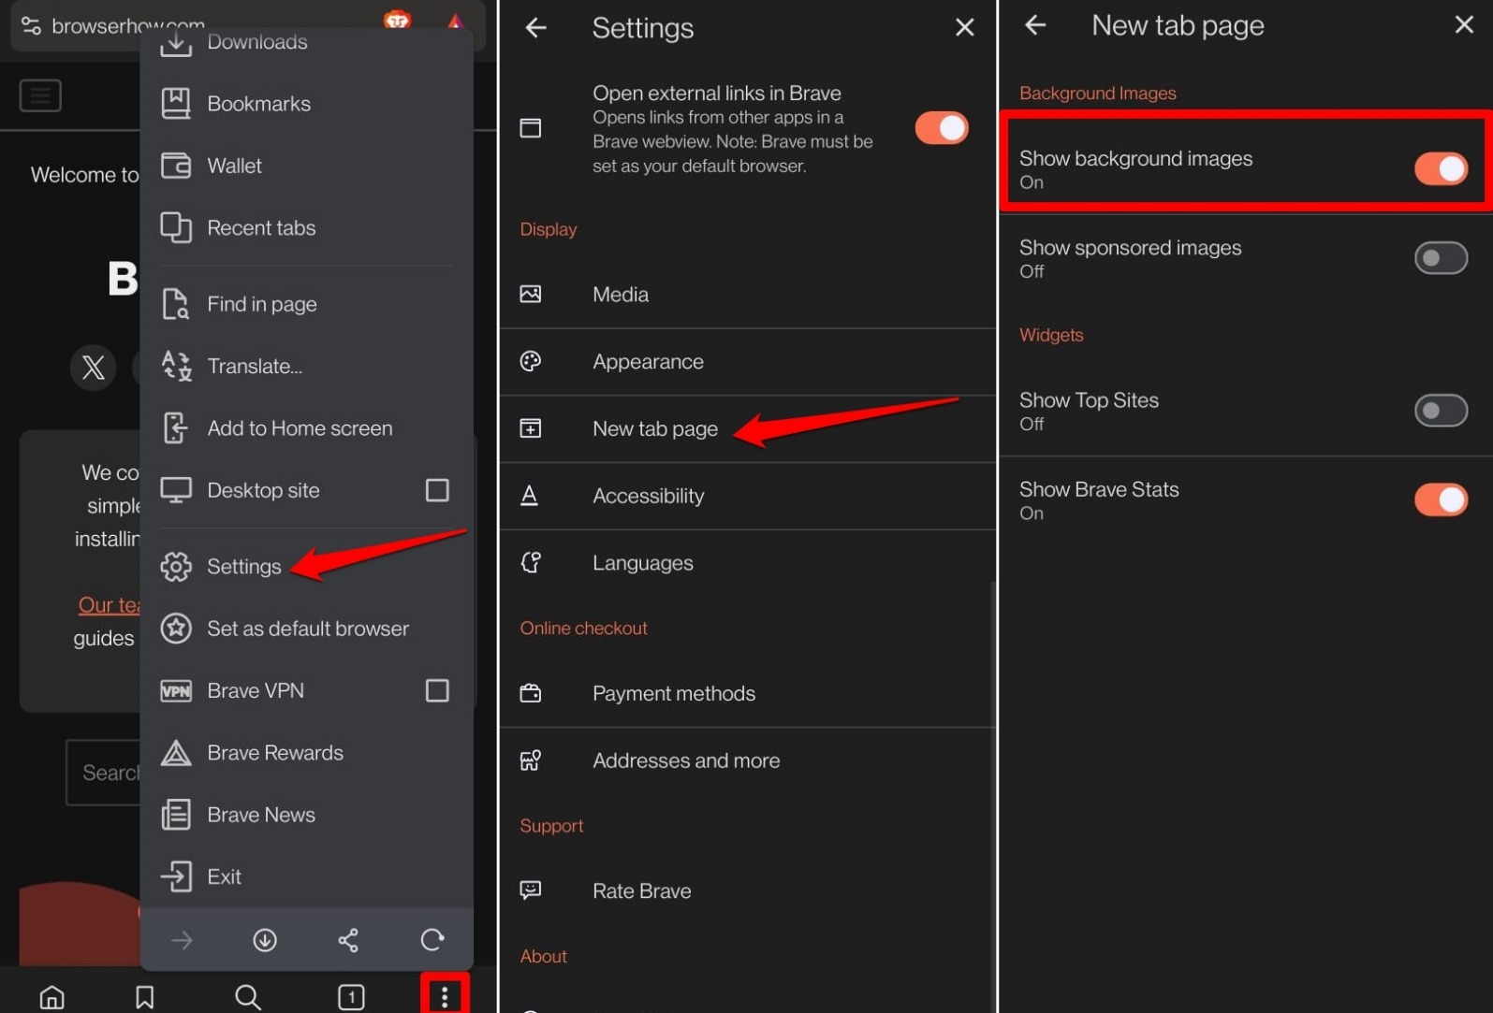Click the site settings icon in address bar
Screen dimensions: 1493x1013
pyautogui.click(x=31, y=25)
